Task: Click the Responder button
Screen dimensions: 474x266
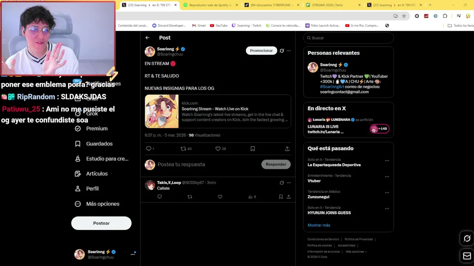Action: [276, 164]
